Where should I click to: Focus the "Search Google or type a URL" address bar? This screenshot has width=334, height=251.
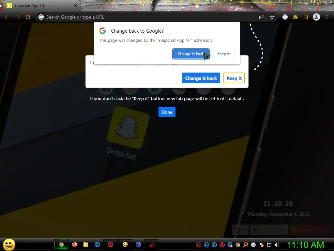147,17
